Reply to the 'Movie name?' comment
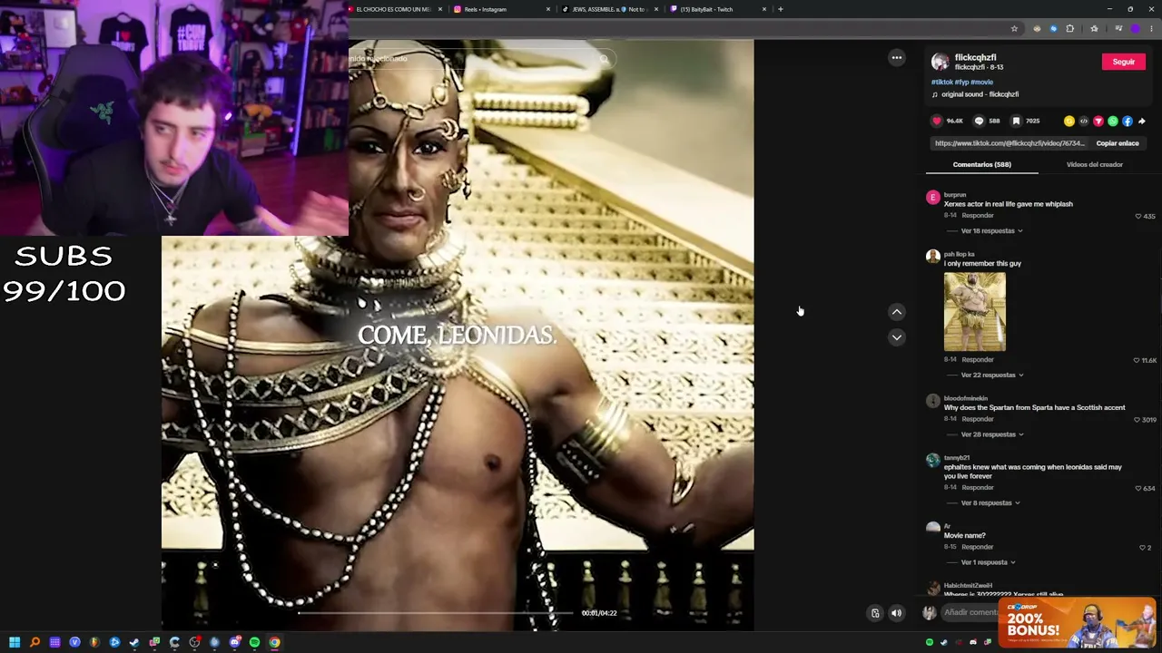The image size is (1162, 653). [x=978, y=548]
